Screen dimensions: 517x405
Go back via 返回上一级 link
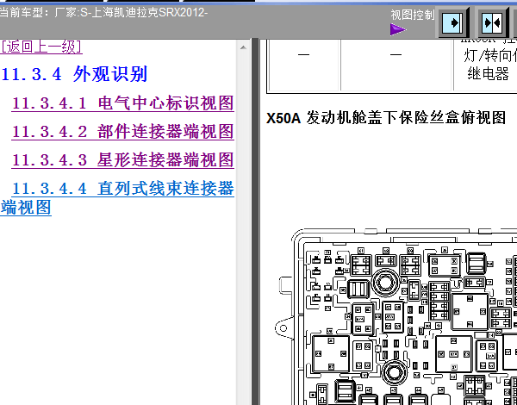(41, 47)
